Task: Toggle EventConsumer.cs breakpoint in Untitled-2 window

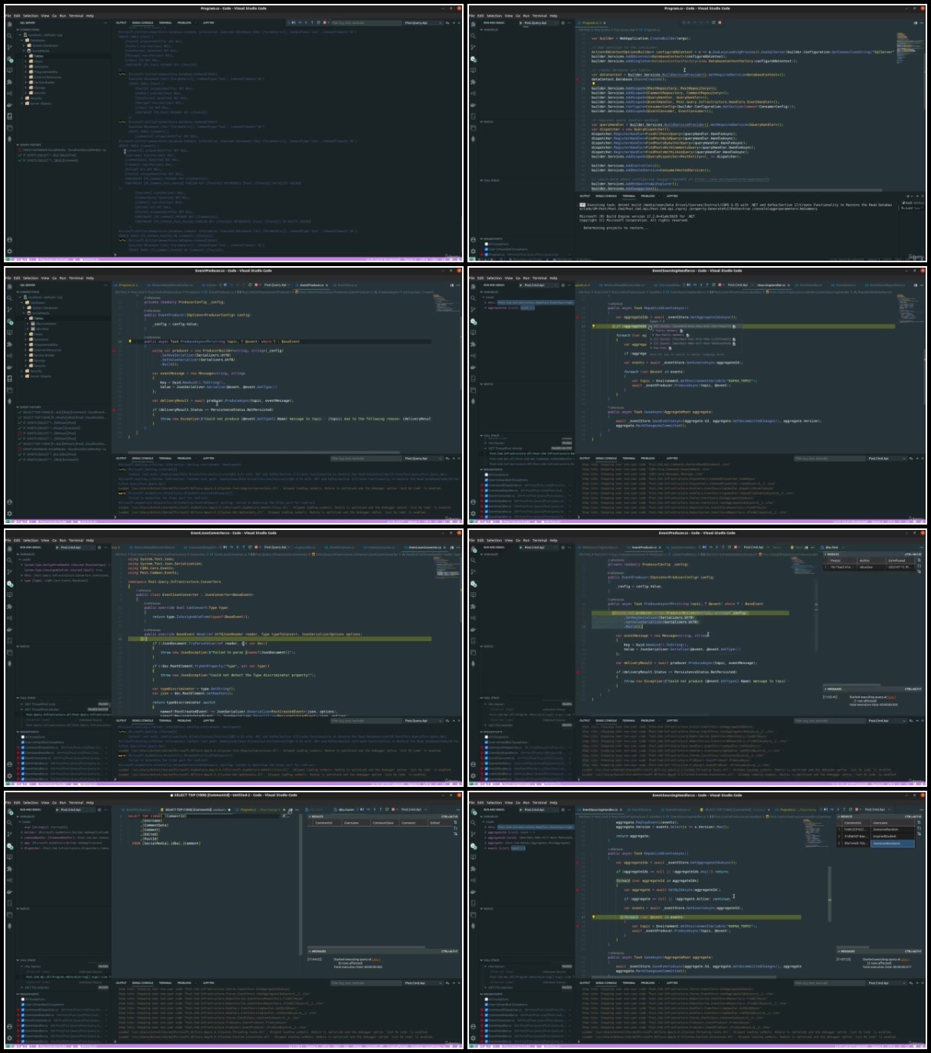Action: (x=23, y=1020)
